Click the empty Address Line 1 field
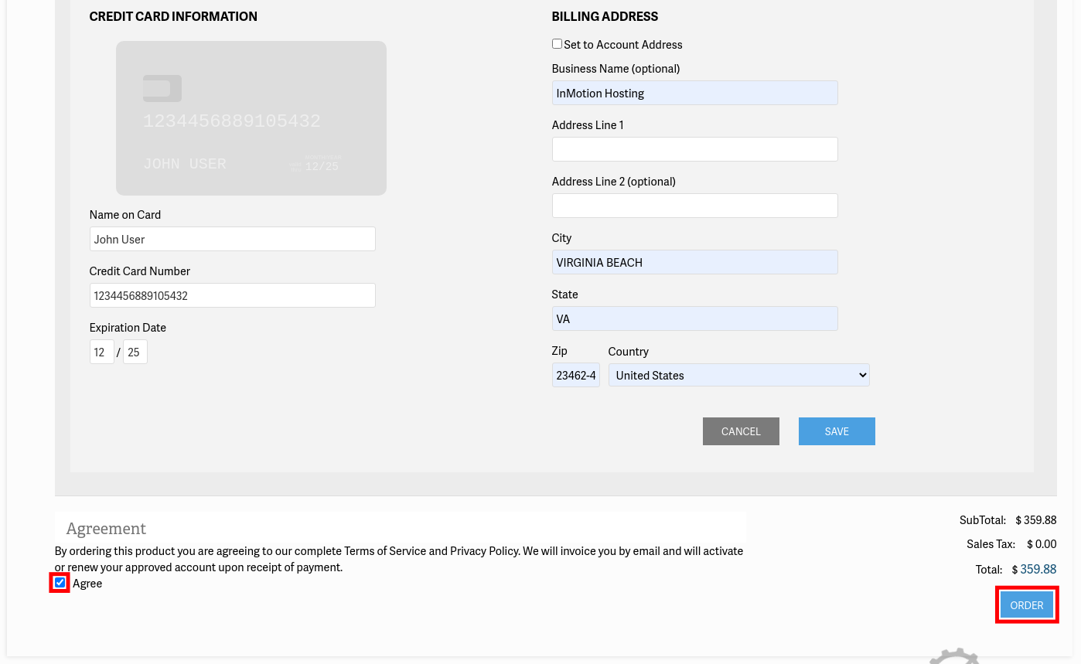1081x664 pixels. tap(694, 150)
